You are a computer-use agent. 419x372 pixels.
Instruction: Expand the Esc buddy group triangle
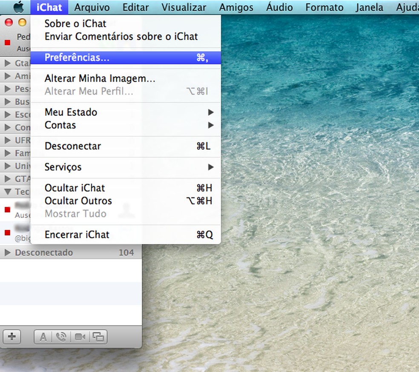(8, 115)
